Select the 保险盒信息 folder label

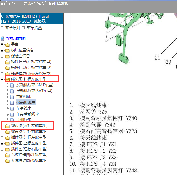[x=20, y=56]
